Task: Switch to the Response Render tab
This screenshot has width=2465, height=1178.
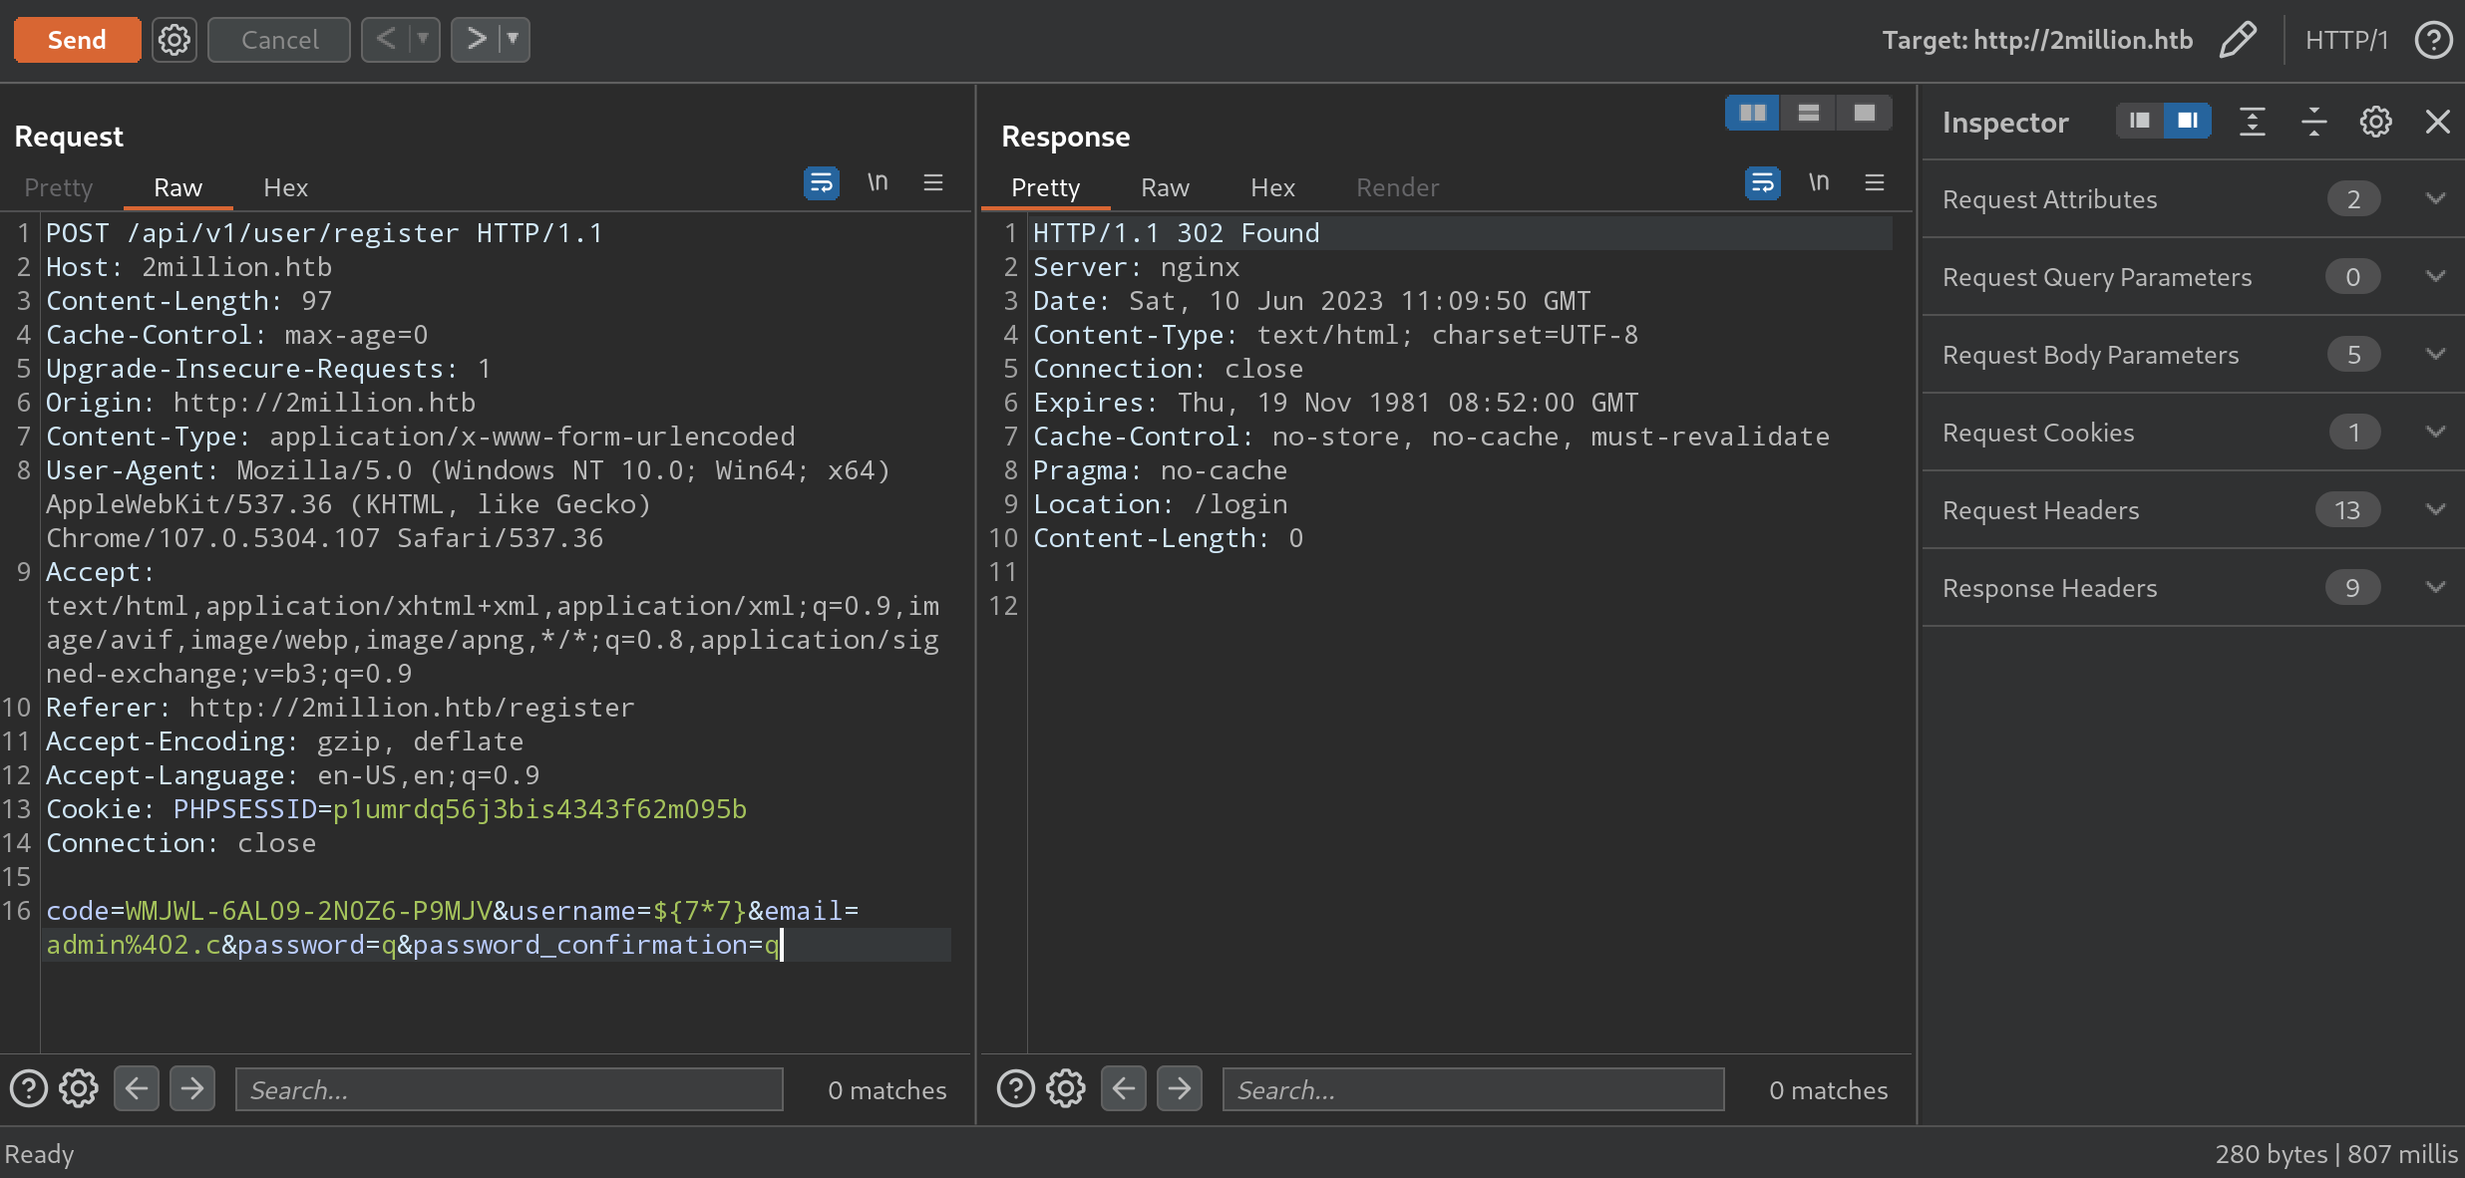Action: [1398, 187]
